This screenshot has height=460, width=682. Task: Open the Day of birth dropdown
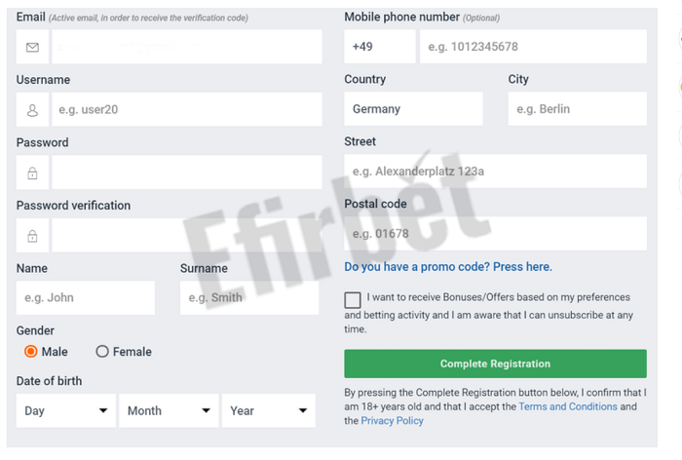[x=65, y=410]
